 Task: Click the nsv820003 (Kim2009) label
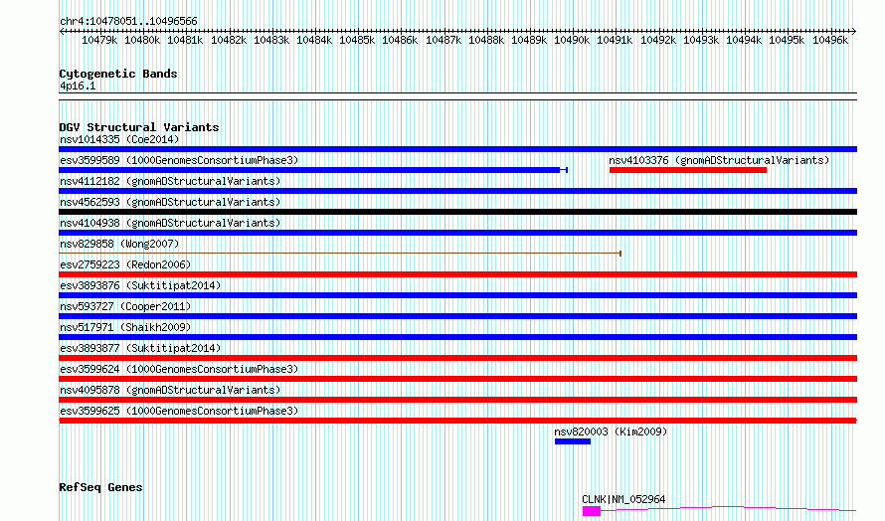click(611, 432)
